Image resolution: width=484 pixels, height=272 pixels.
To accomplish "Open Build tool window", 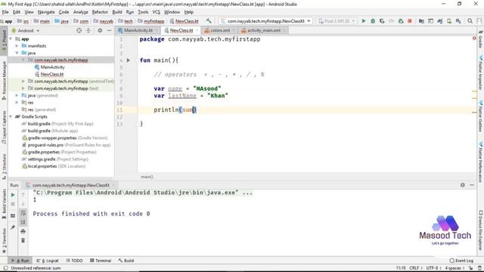I will pos(126,261).
